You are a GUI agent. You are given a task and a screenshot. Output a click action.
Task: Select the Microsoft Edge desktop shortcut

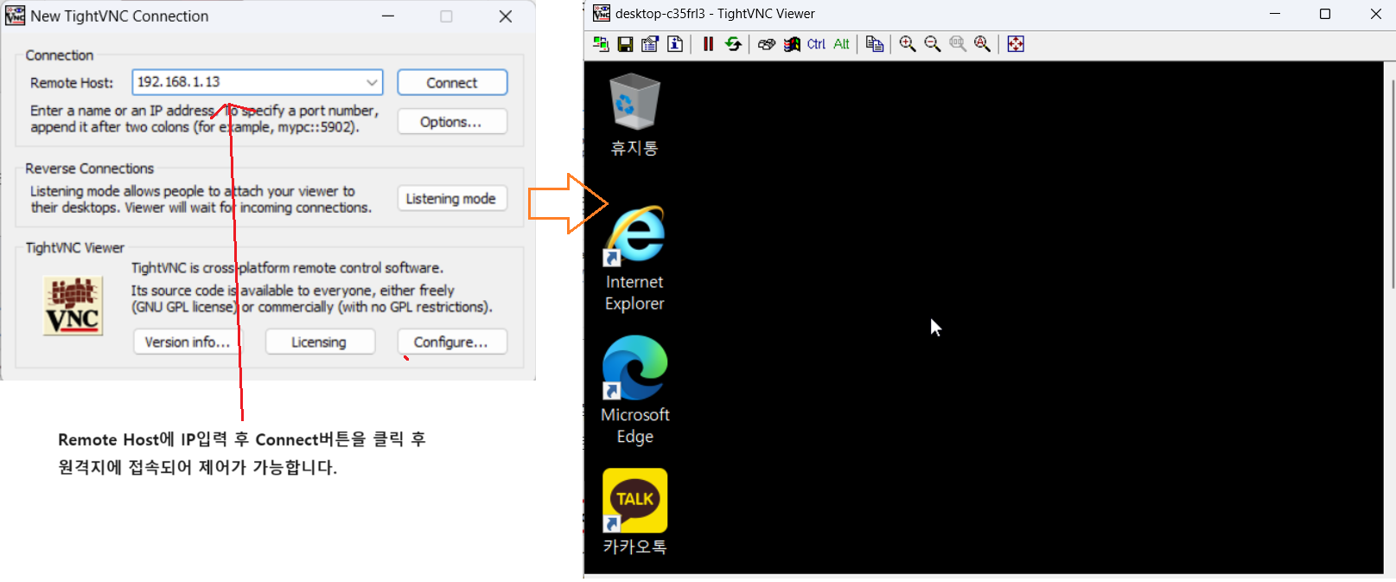click(x=634, y=390)
